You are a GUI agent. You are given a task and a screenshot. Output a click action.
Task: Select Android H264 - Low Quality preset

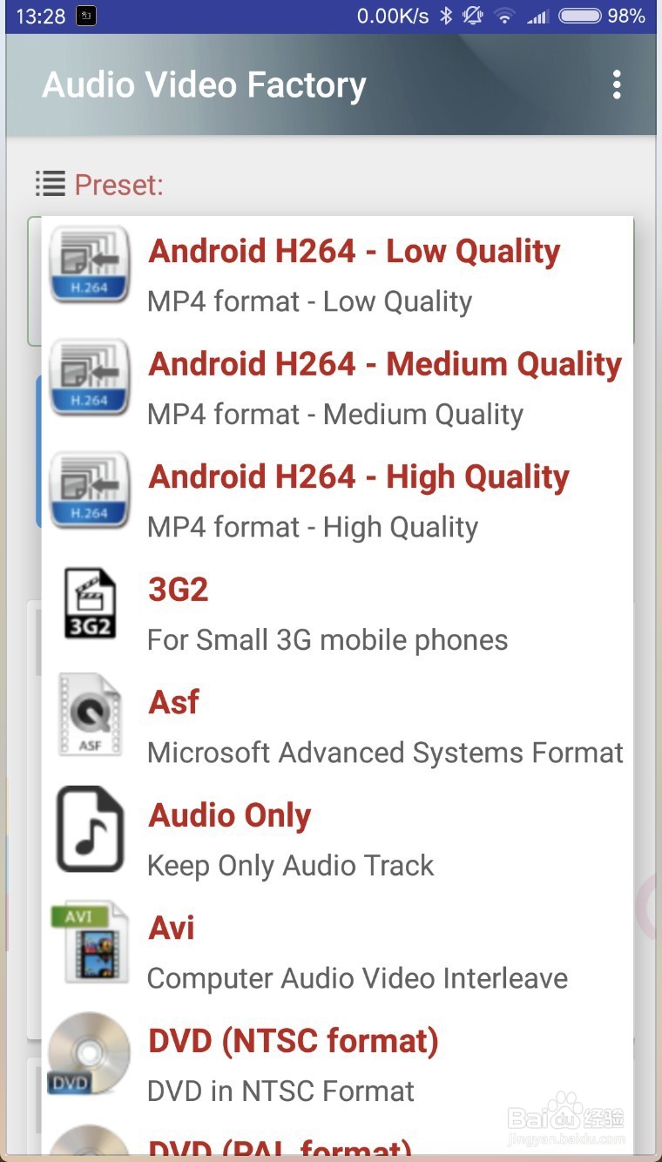click(x=337, y=273)
